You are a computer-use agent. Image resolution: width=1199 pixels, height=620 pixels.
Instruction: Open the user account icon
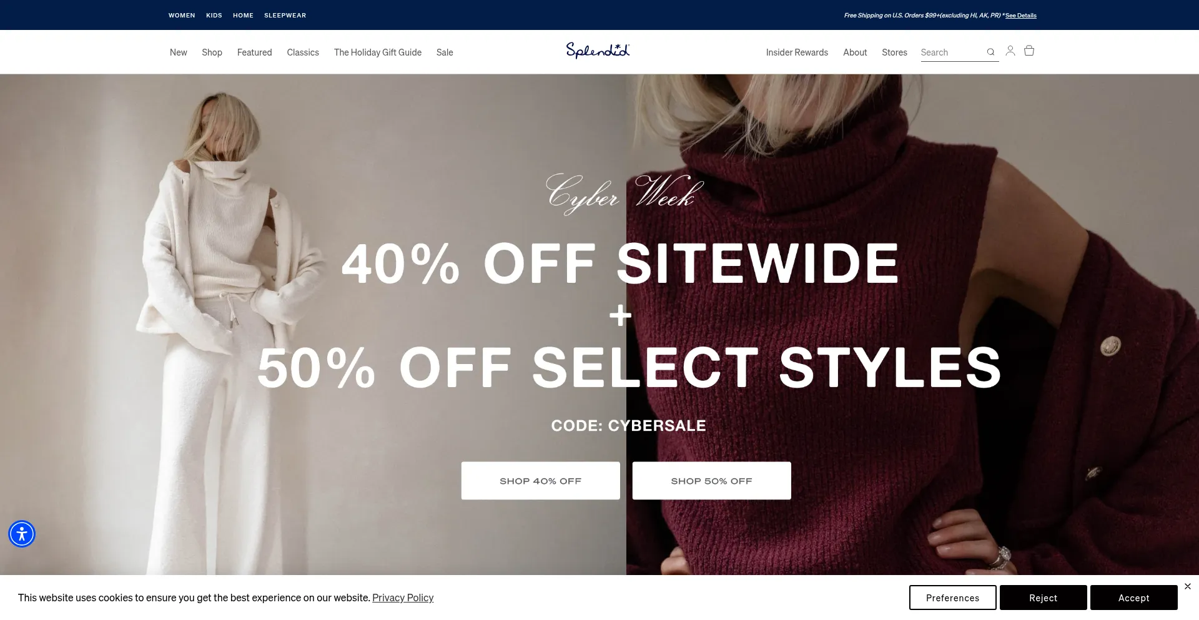pos(1010,51)
